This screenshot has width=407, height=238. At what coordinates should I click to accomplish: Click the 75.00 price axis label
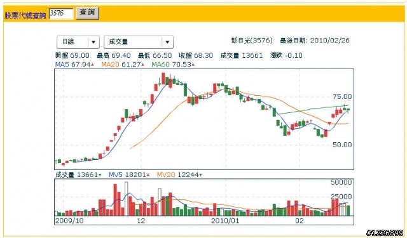(342, 96)
